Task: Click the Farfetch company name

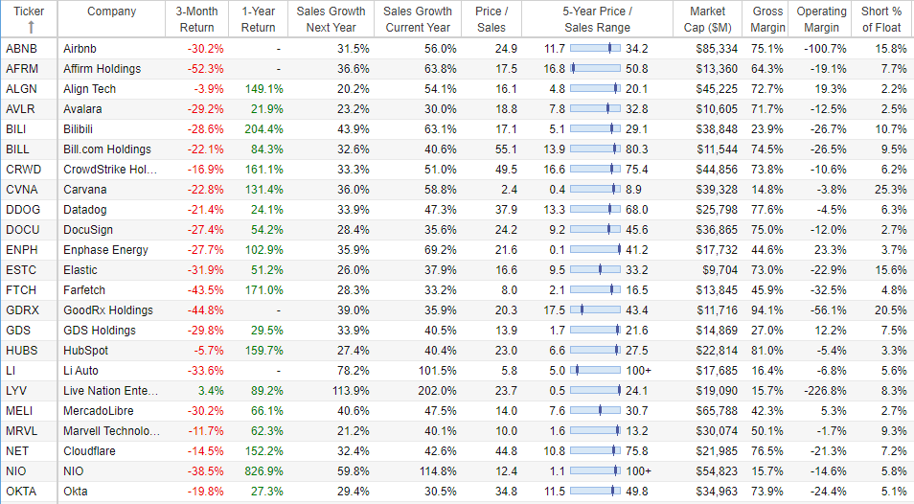Action: [x=85, y=290]
